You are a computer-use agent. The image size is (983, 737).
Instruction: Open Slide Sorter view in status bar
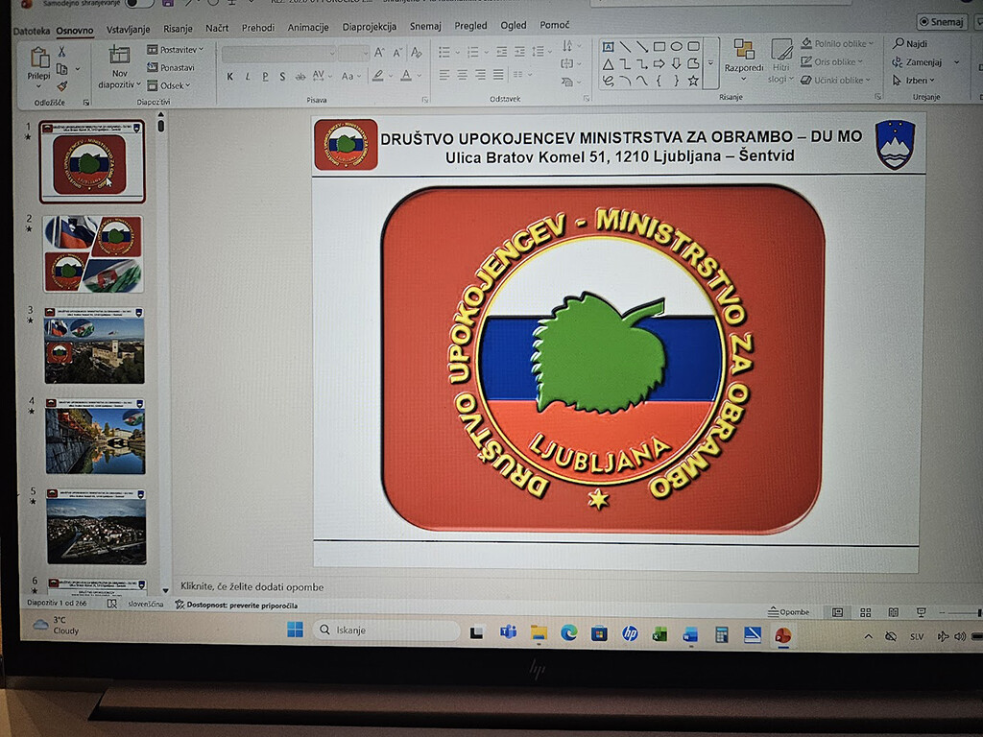tap(865, 612)
